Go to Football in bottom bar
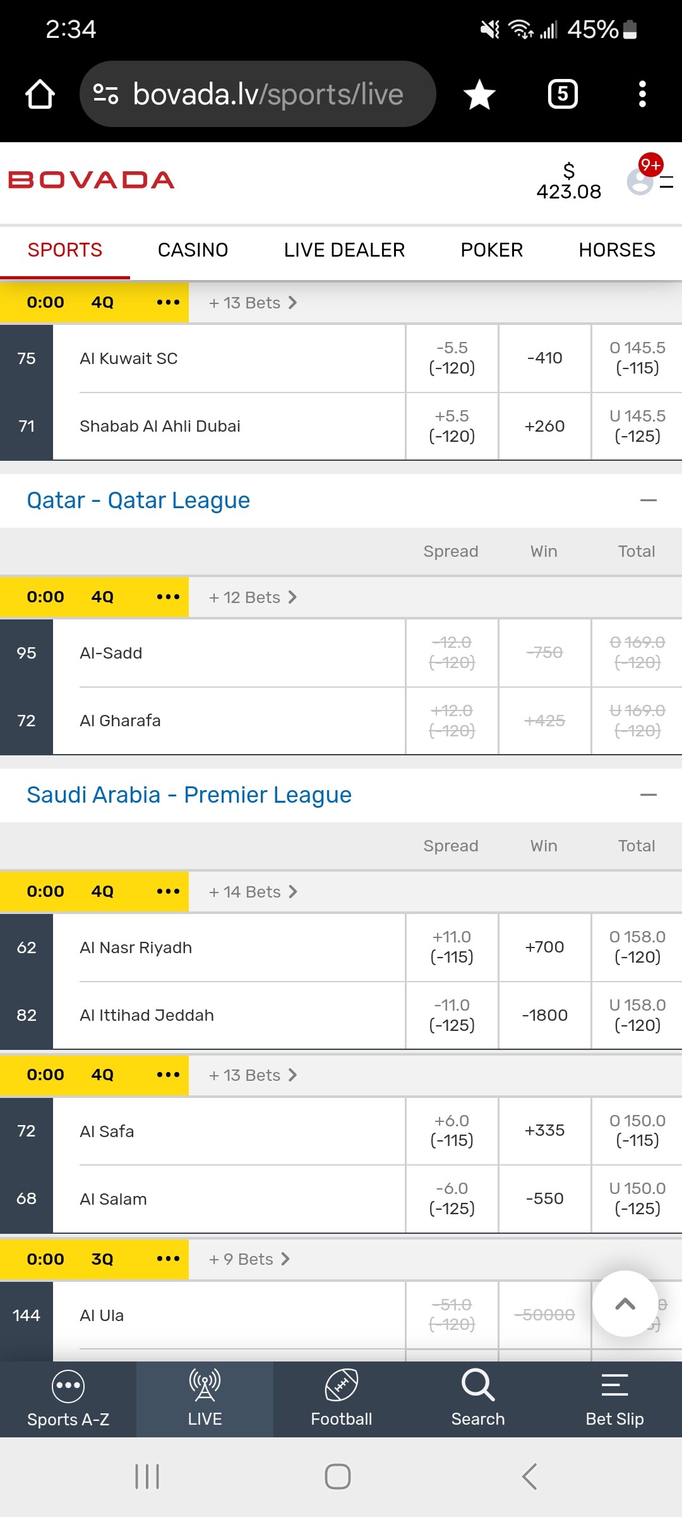The width and height of the screenshot is (682, 1517). pos(342,1399)
